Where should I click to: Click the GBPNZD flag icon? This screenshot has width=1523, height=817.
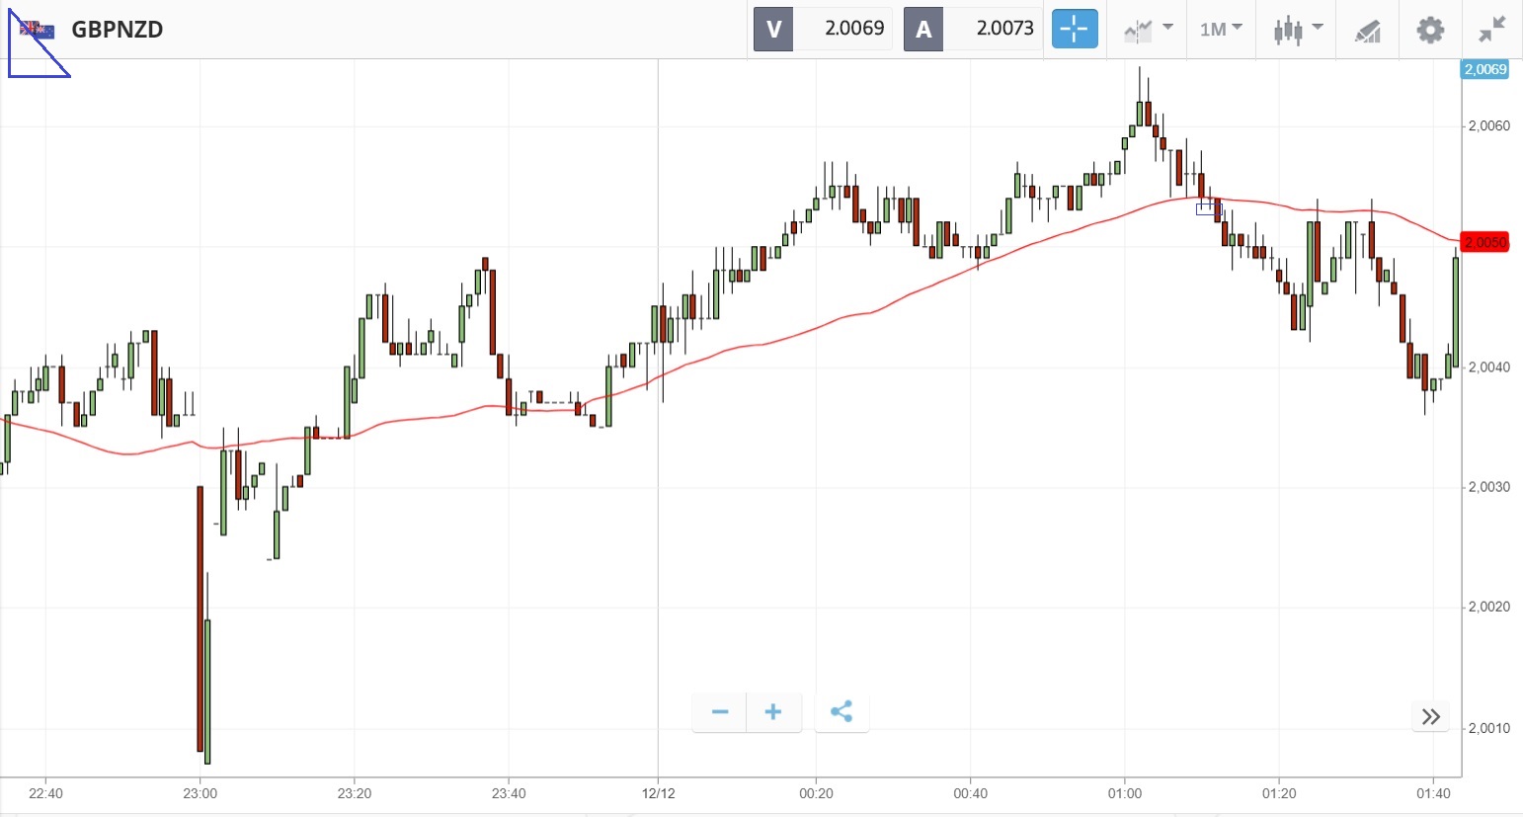(37, 30)
